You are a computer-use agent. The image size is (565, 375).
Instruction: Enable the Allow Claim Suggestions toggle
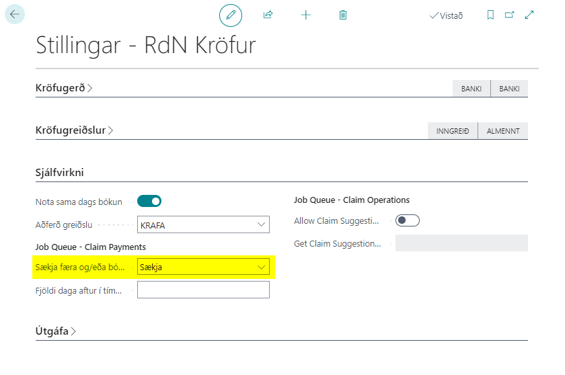click(408, 220)
